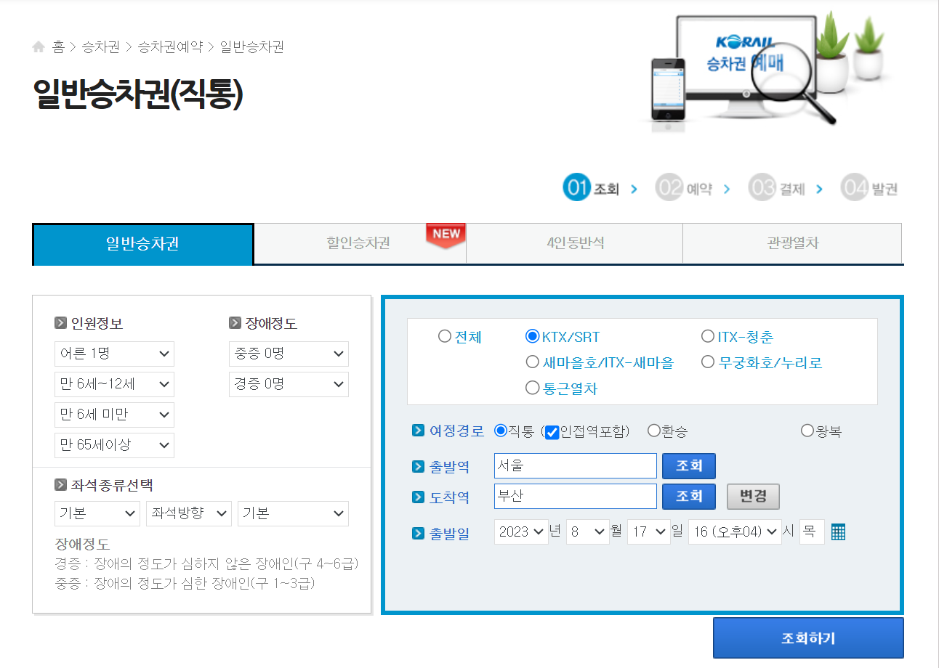Click the 출발역 input showing 서울
The image size is (939, 668).
575,465
